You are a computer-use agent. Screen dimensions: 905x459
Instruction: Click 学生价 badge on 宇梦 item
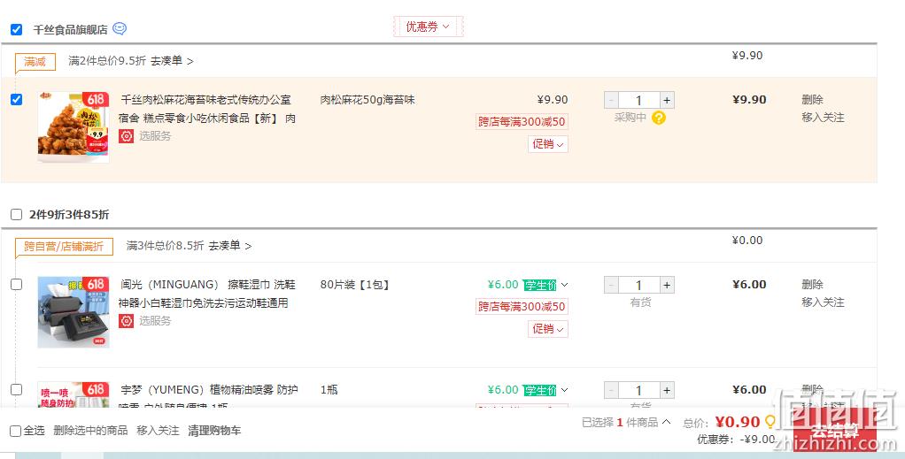(x=539, y=390)
